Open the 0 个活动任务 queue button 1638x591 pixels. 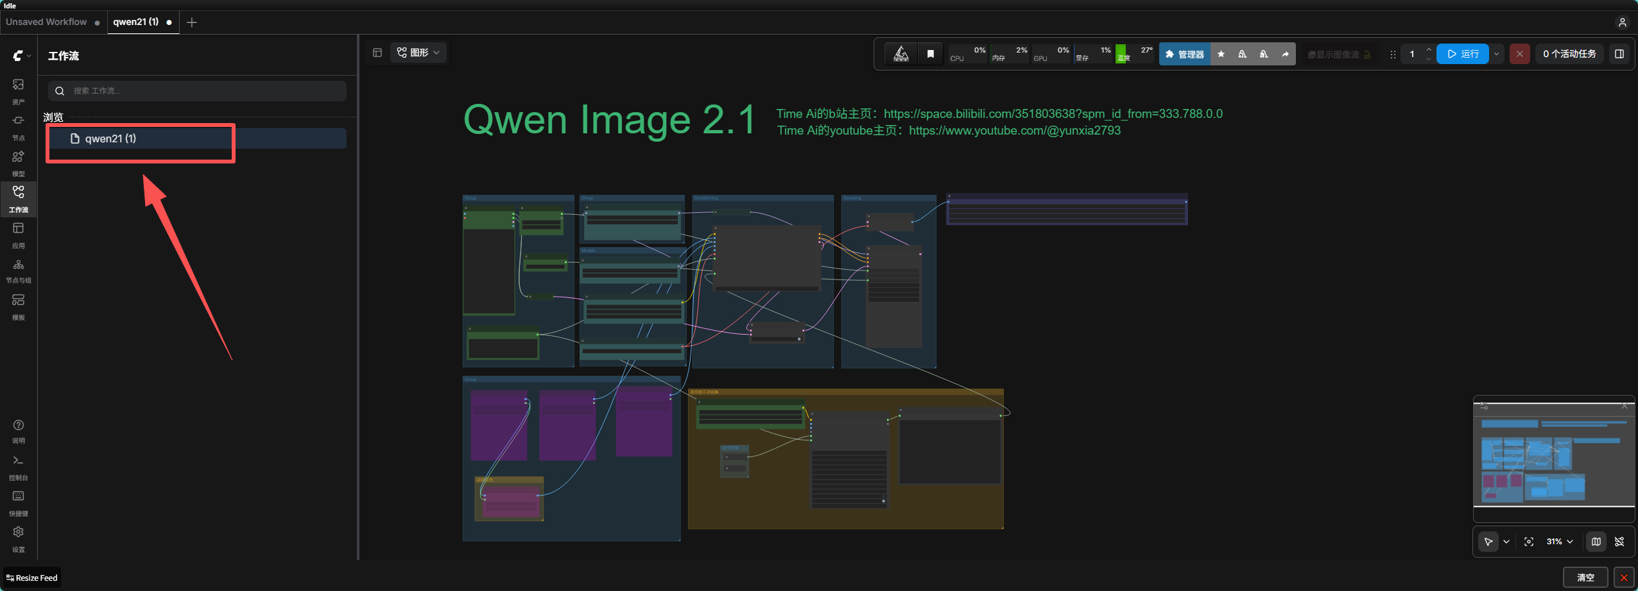(1569, 54)
